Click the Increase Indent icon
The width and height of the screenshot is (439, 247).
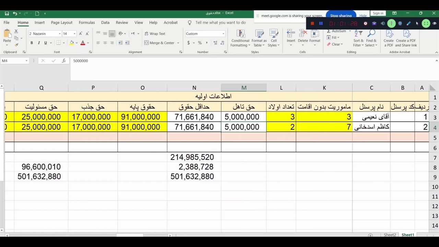(128, 43)
